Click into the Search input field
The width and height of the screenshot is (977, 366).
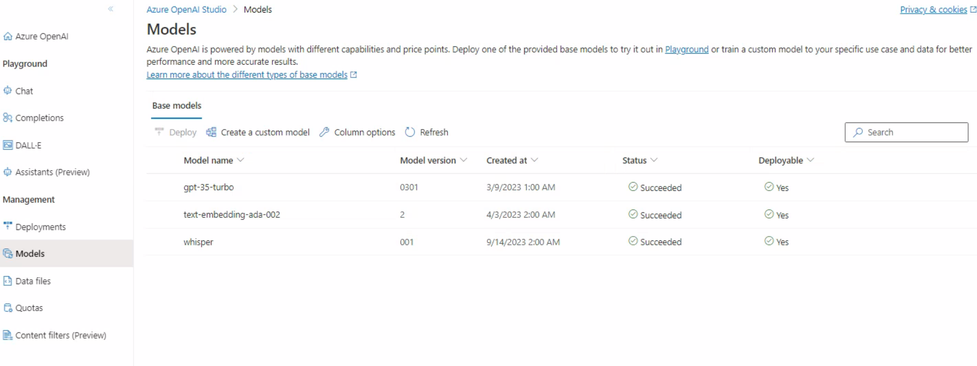[x=906, y=132]
